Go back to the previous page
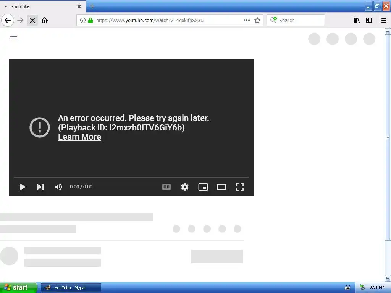Viewport: 391px width, 293px height. click(x=8, y=20)
